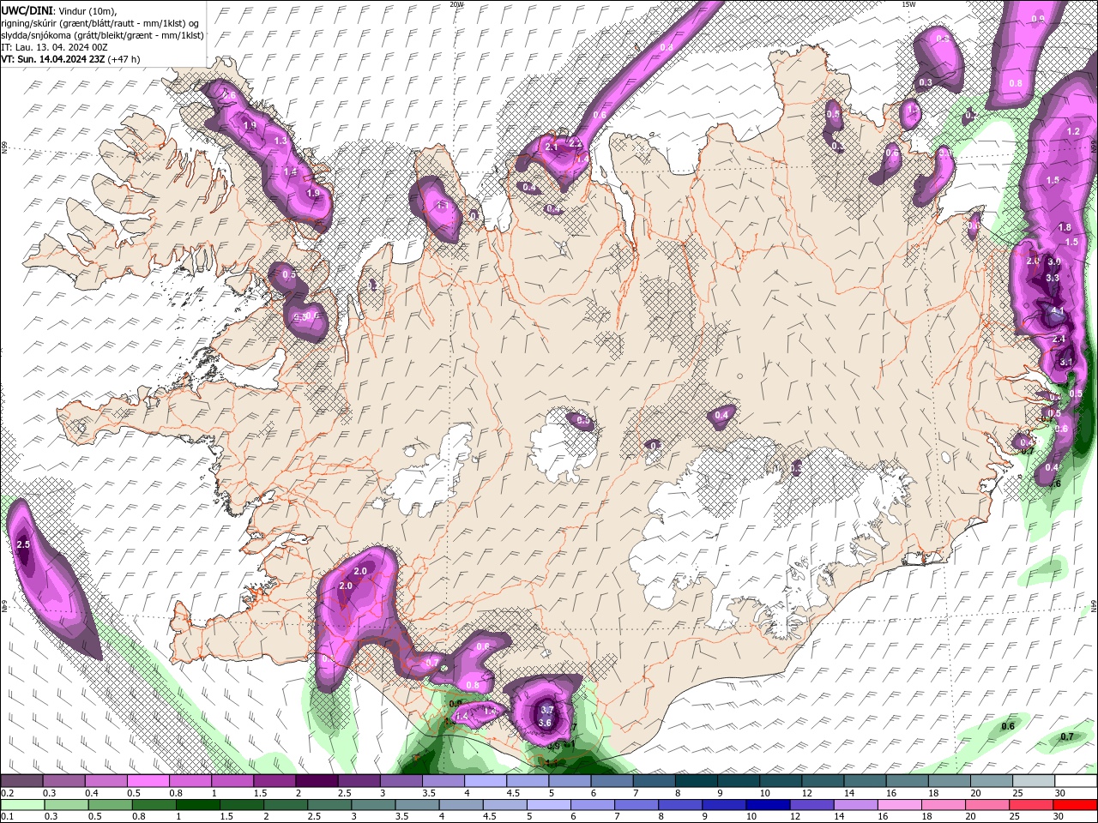Select the dark purple 2 swatch in the top legend row
Viewport: 1098px width, 823px height.
click(317, 781)
